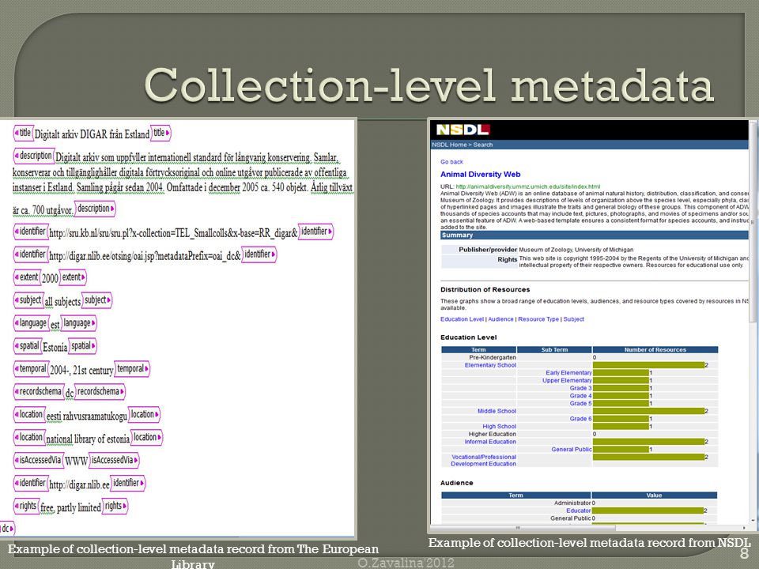Viewport: 759px width, 569px height.
Task: Select Vocational/Professional Development Education link
Action: pos(484,460)
